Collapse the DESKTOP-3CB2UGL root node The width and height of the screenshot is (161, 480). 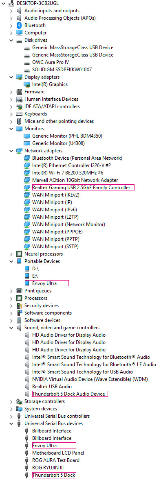point(4,3)
